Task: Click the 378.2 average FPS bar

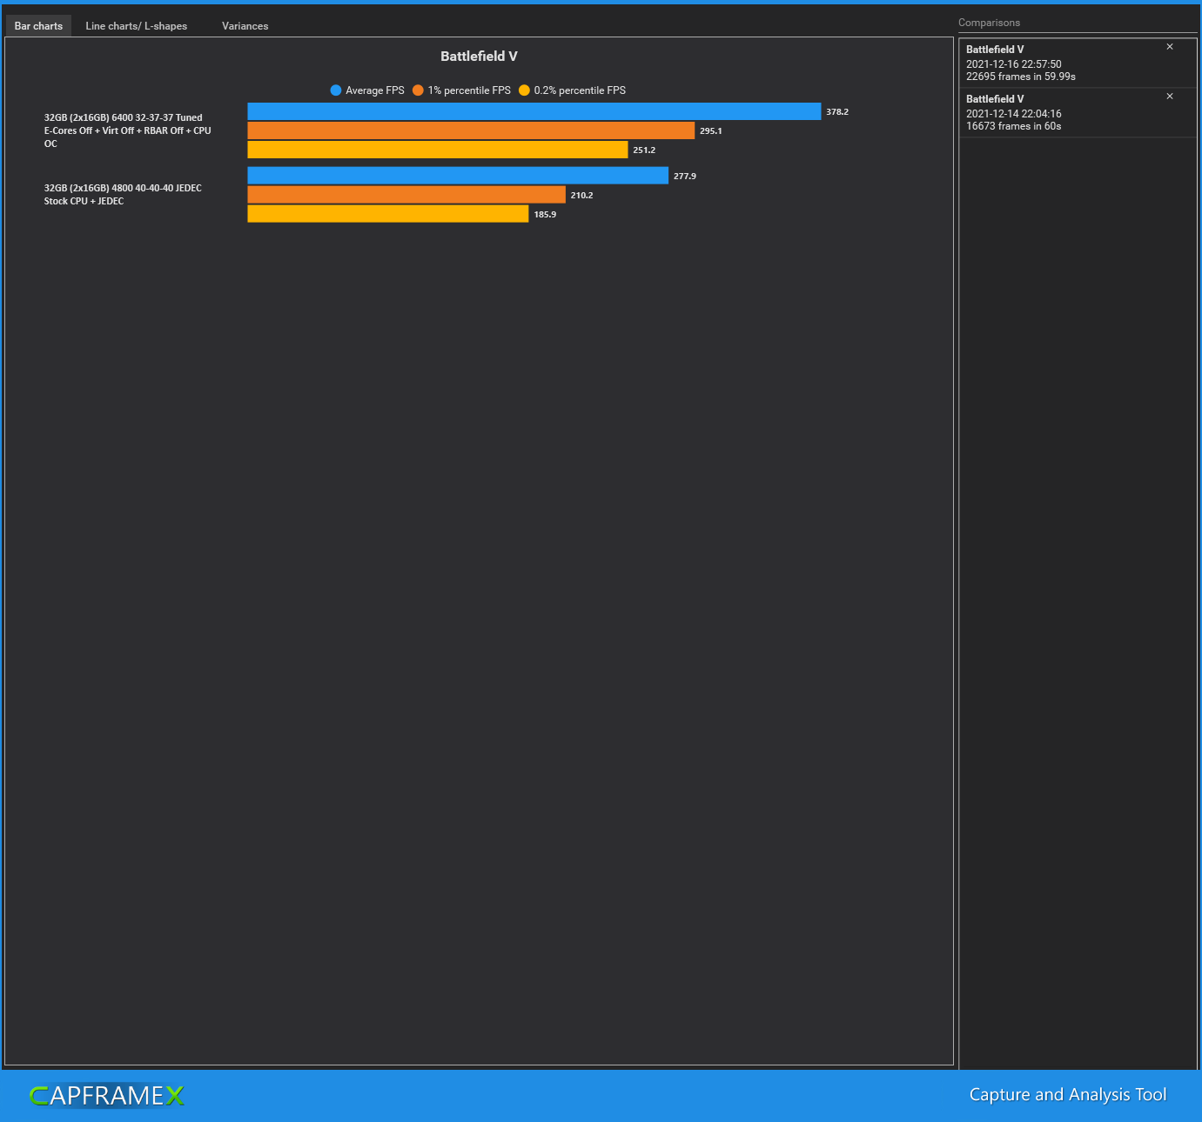Action: [x=534, y=111]
